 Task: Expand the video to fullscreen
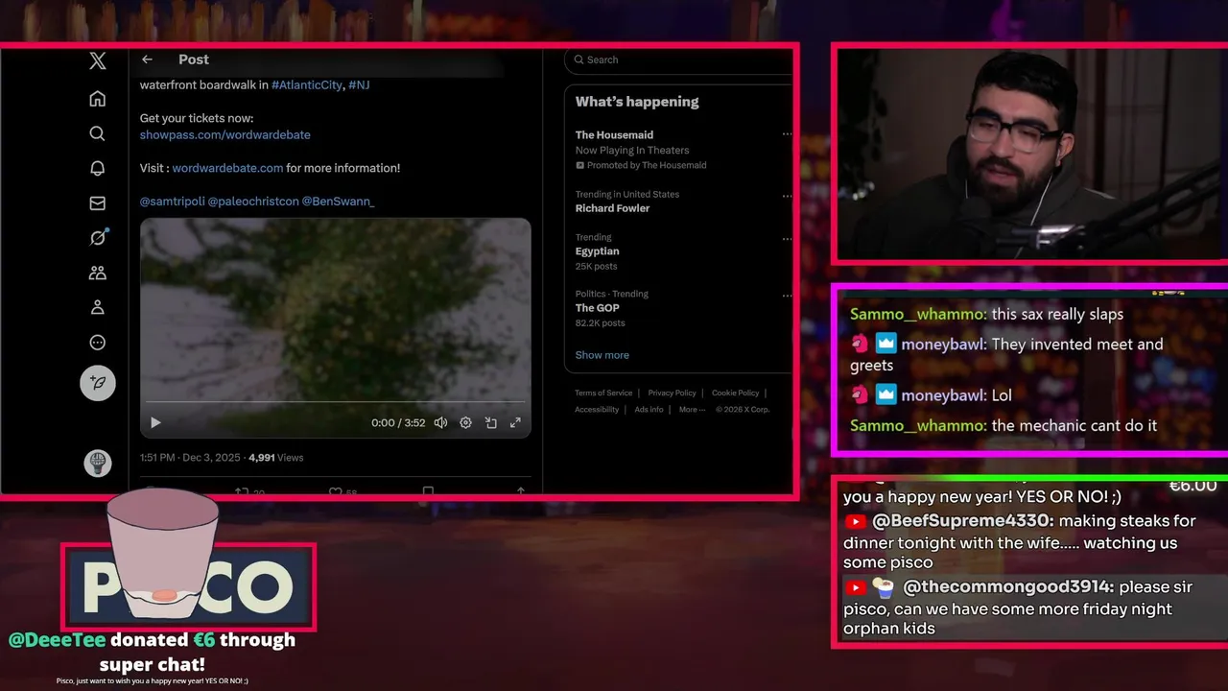point(515,422)
